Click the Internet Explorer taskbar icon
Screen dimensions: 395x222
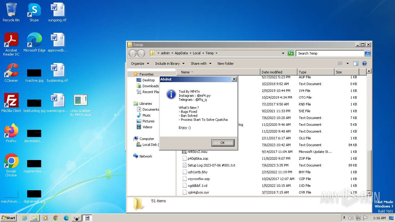click(24, 218)
